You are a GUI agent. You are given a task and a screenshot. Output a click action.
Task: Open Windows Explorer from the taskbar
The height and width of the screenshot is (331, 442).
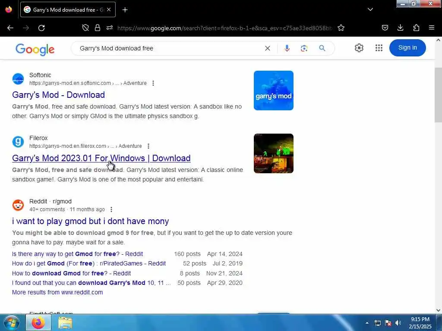click(x=65, y=323)
